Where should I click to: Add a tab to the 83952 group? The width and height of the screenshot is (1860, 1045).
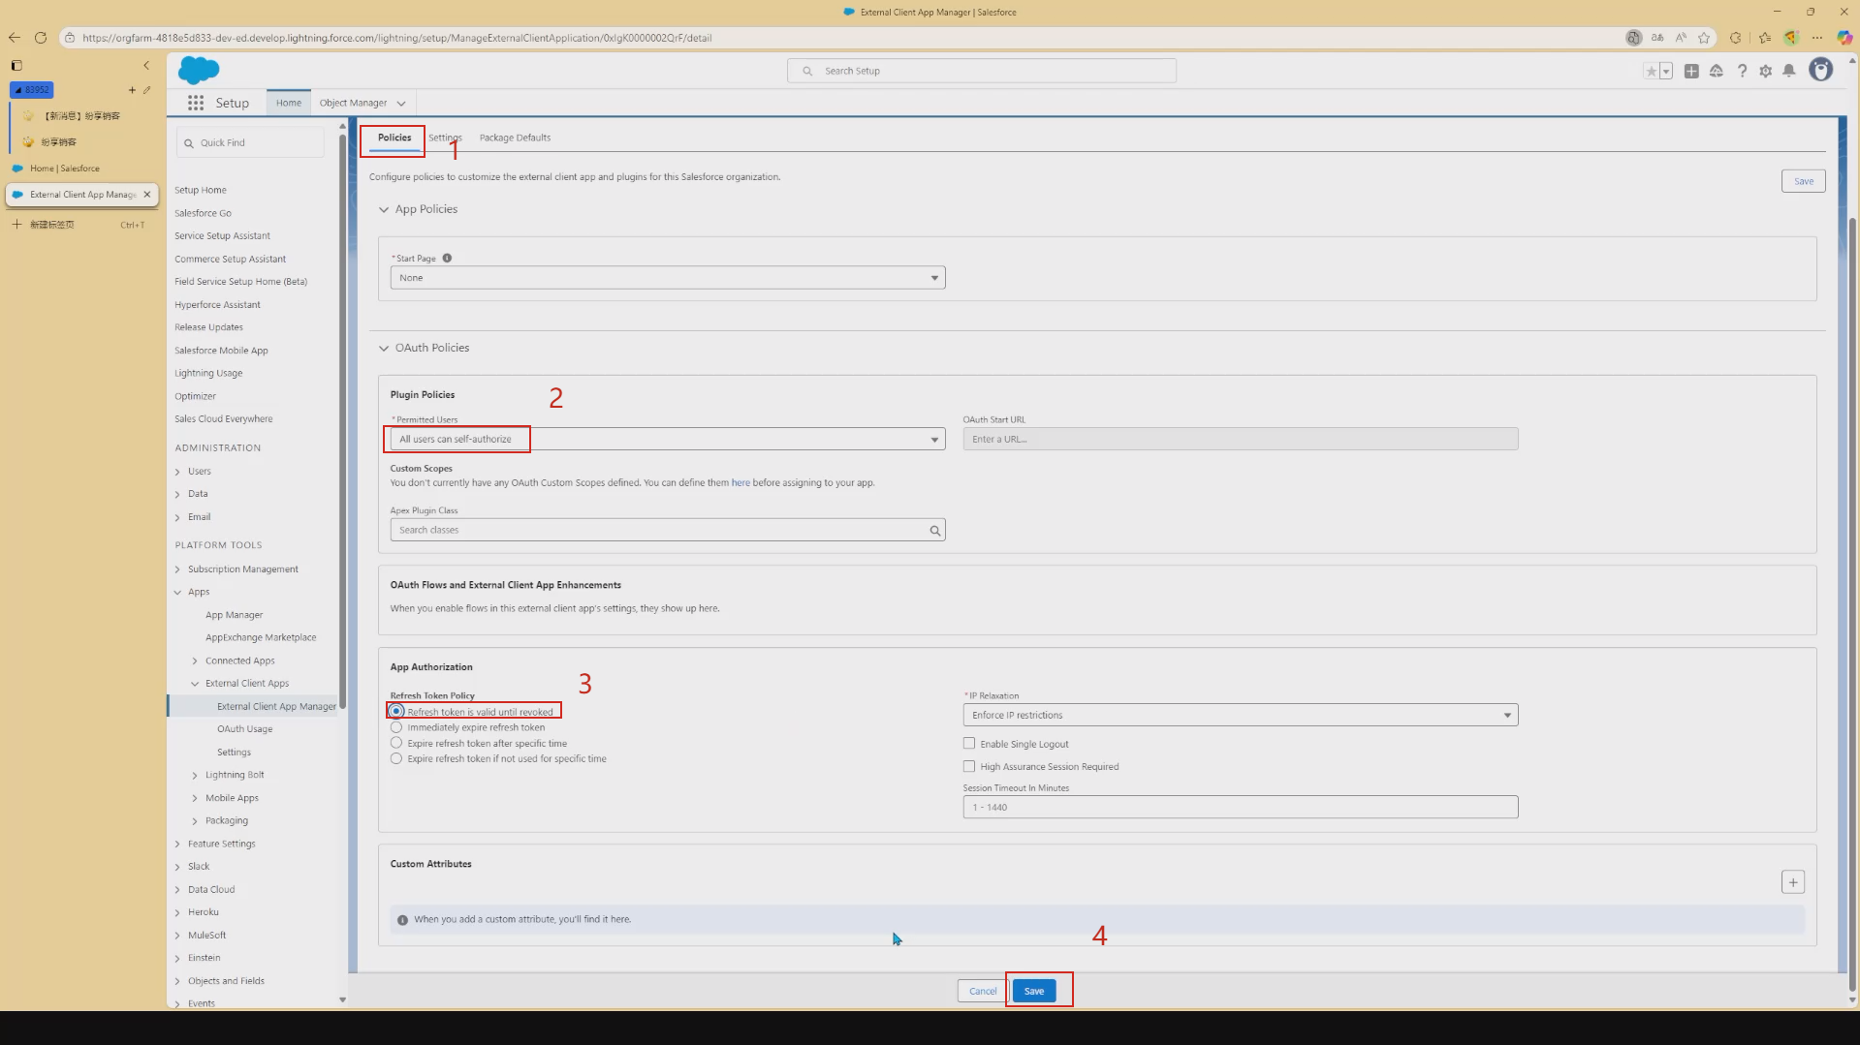point(132,90)
